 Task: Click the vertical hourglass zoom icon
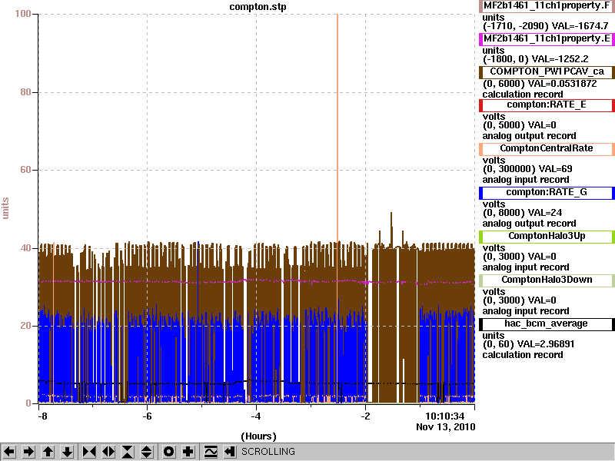[x=128, y=452]
